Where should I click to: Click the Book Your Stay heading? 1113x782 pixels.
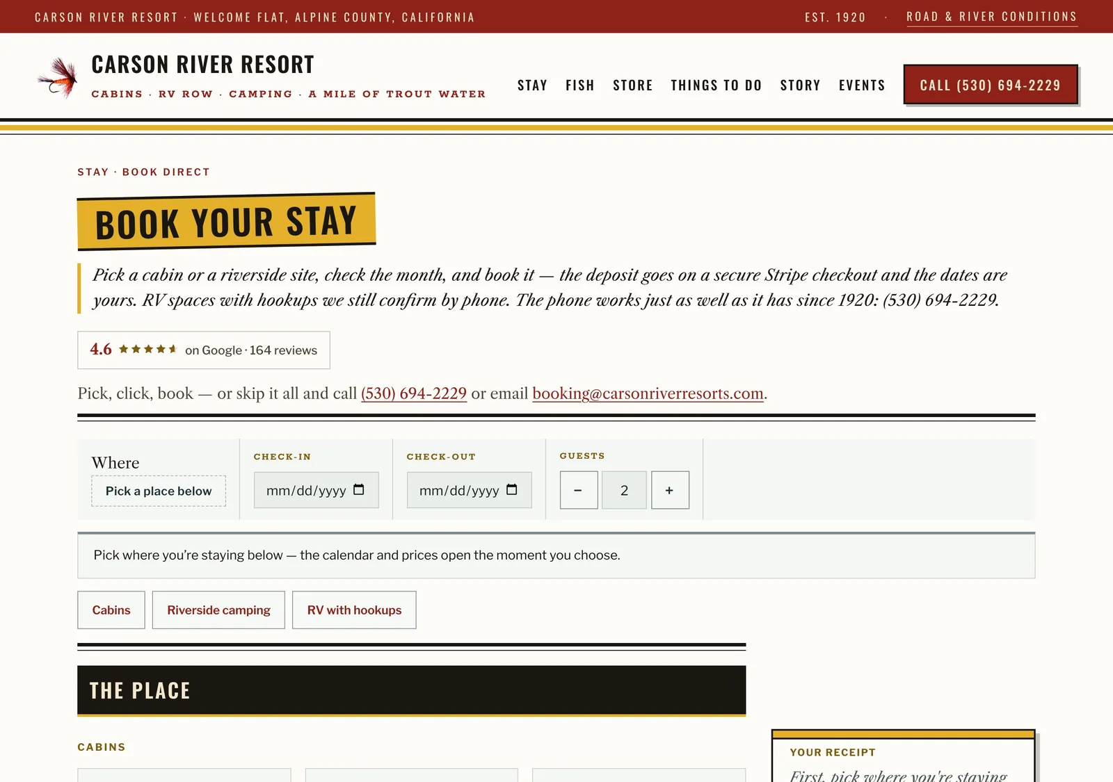[x=226, y=222]
